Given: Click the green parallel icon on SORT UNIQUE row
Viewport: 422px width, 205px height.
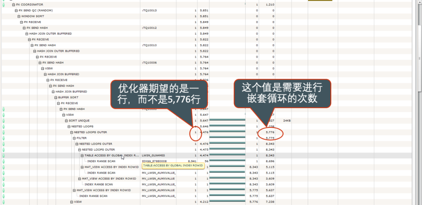Looking at the screenshot, I should (x=4, y=121).
